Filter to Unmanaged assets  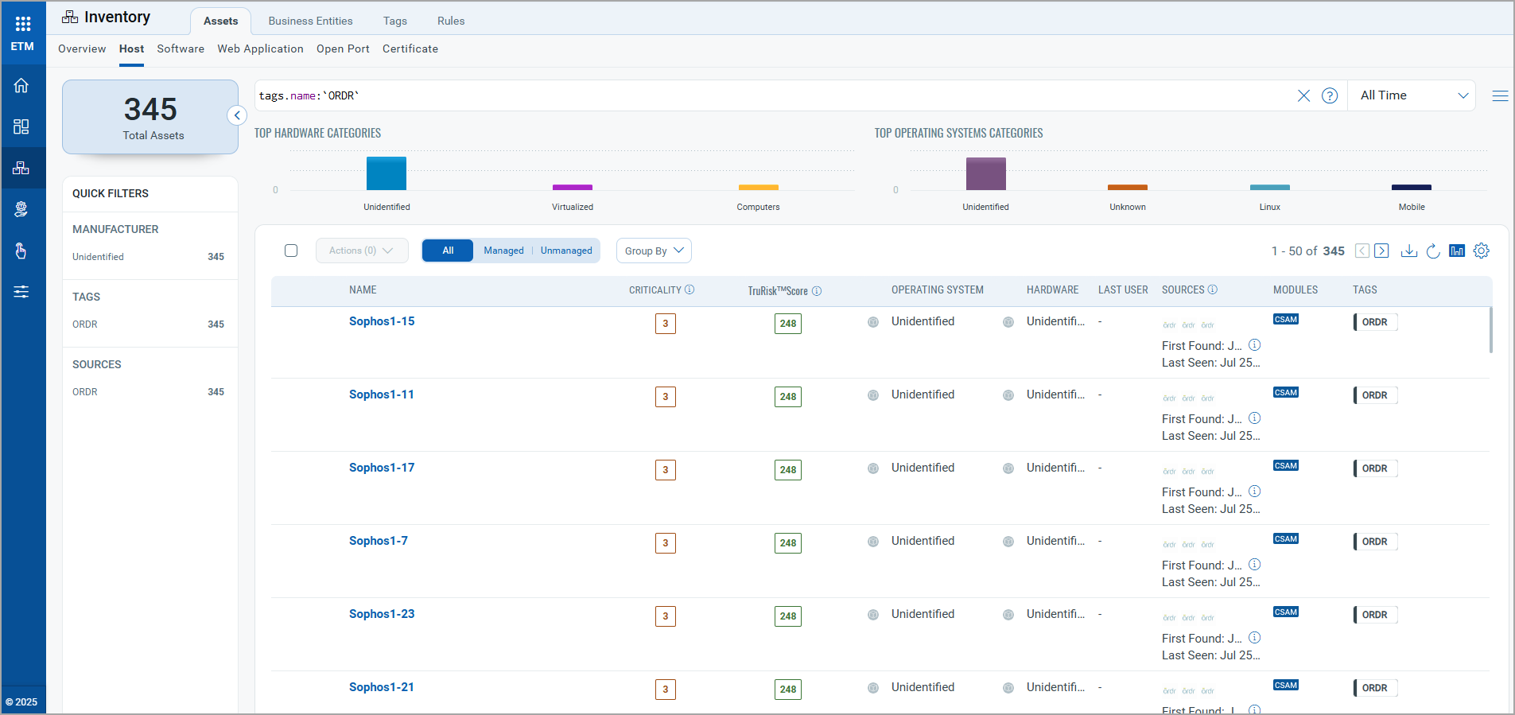566,251
